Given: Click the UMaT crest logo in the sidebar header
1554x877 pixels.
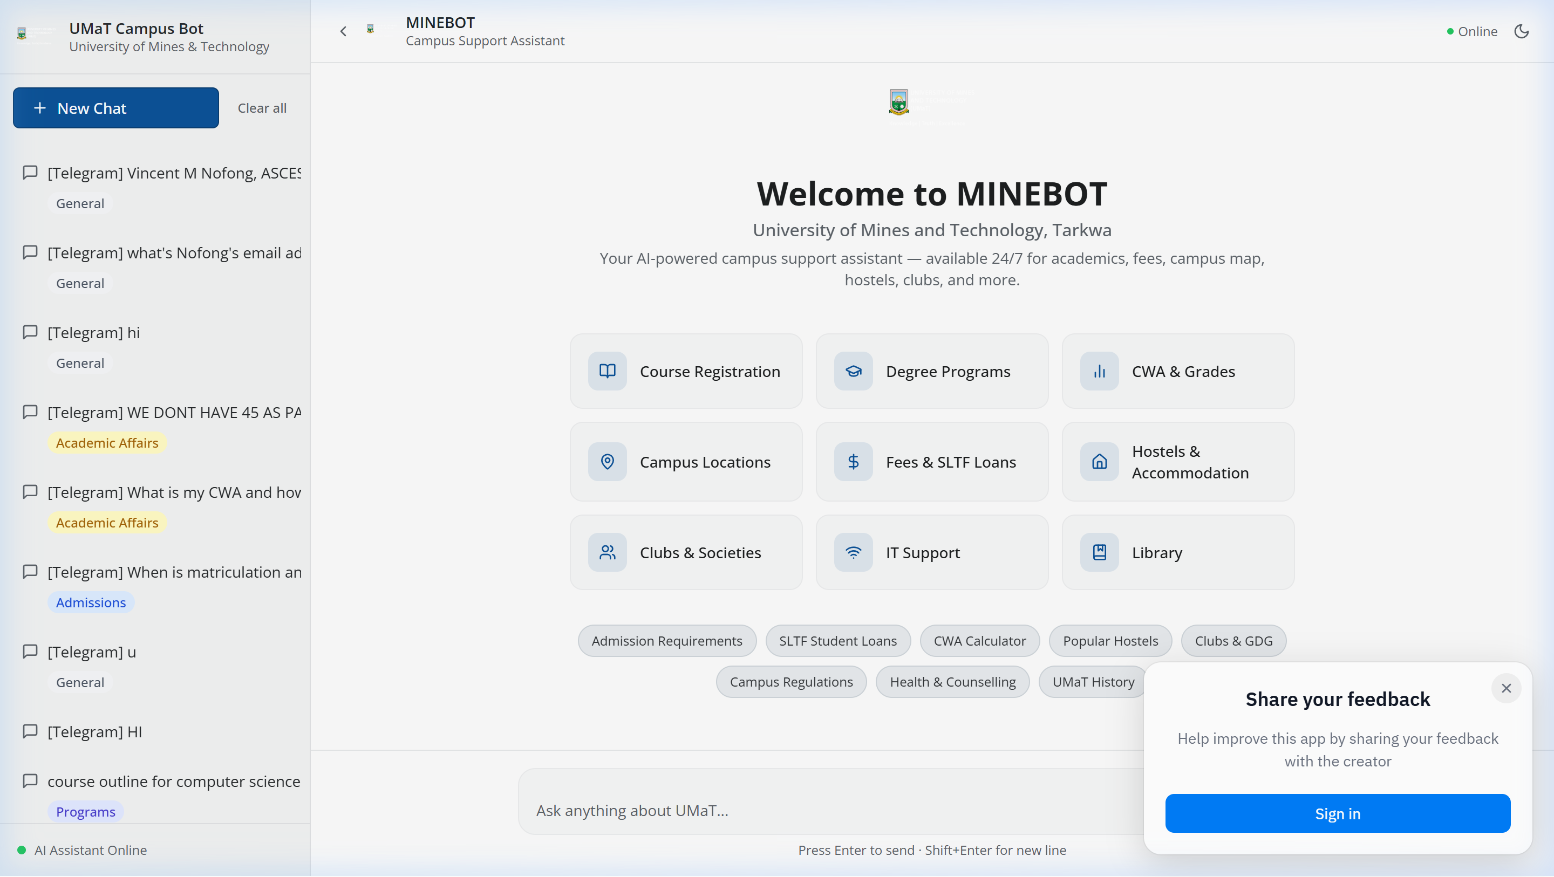Looking at the screenshot, I should click(22, 34).
